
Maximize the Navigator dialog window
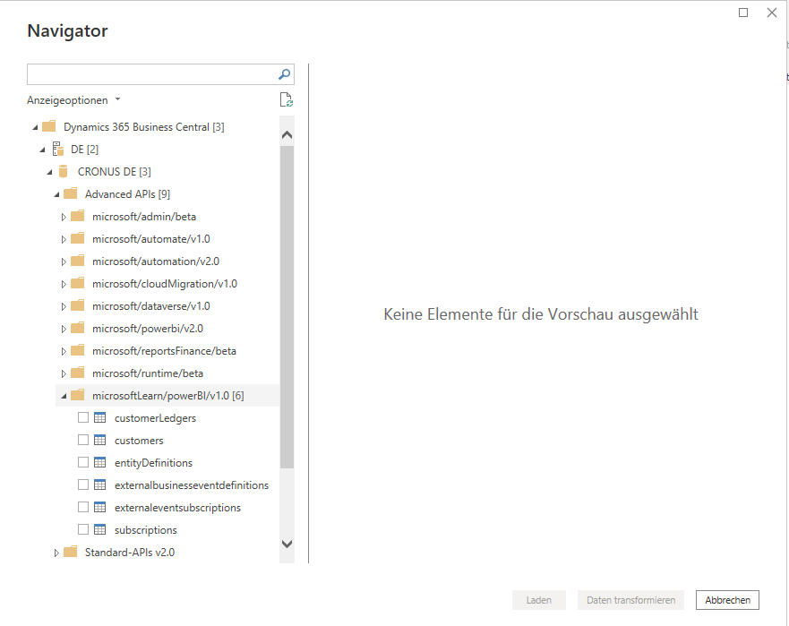pos(743,13)
